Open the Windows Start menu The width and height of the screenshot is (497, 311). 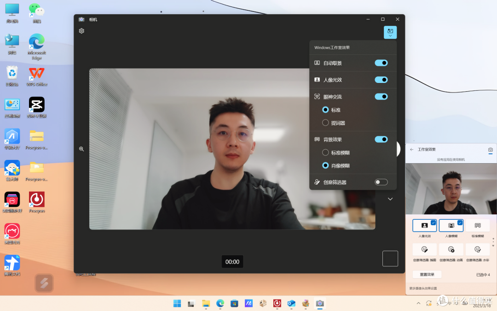click(177, 304)
